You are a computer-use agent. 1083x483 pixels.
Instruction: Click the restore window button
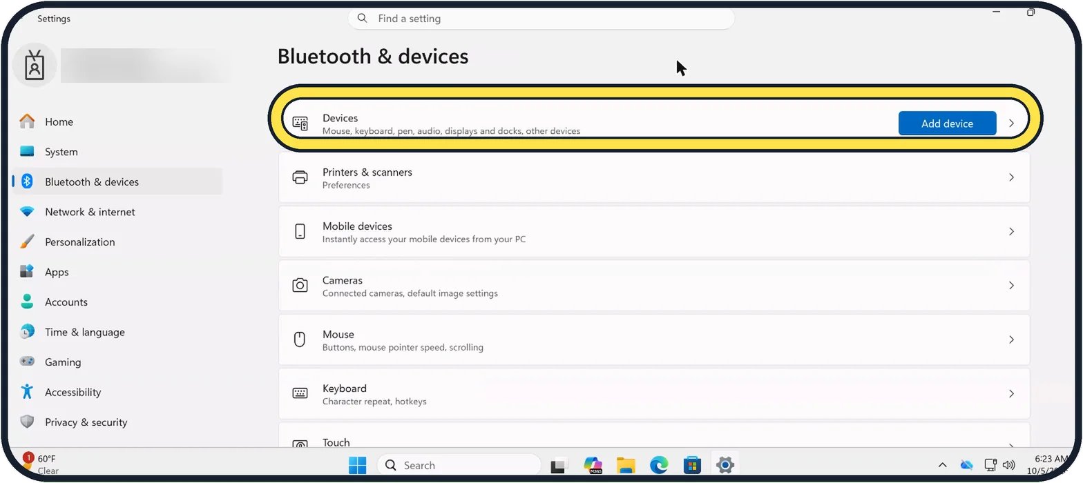pos(1031,12)
